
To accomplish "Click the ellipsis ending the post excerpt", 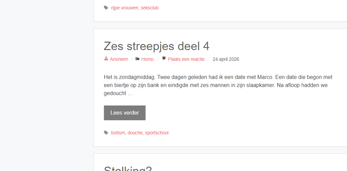I will point(130,93).
